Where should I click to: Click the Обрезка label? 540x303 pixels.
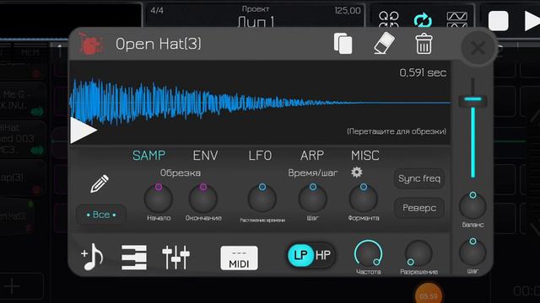coord(180,173)
